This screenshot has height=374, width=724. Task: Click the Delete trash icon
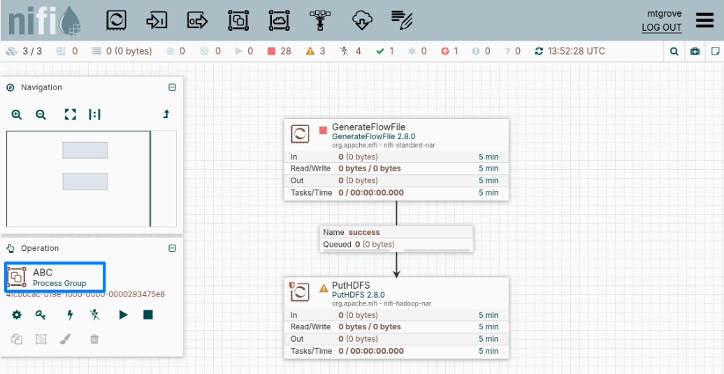tap(94, 339)
